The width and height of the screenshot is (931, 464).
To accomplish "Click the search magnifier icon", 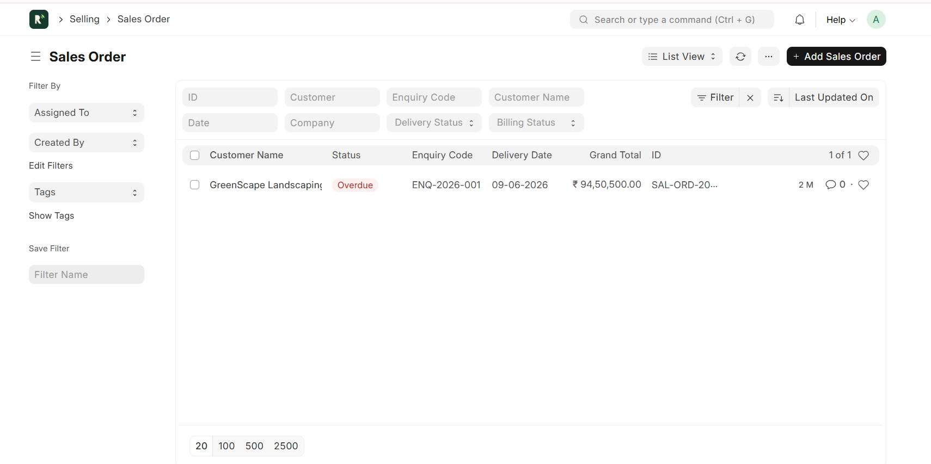I will tap(584, 20).
